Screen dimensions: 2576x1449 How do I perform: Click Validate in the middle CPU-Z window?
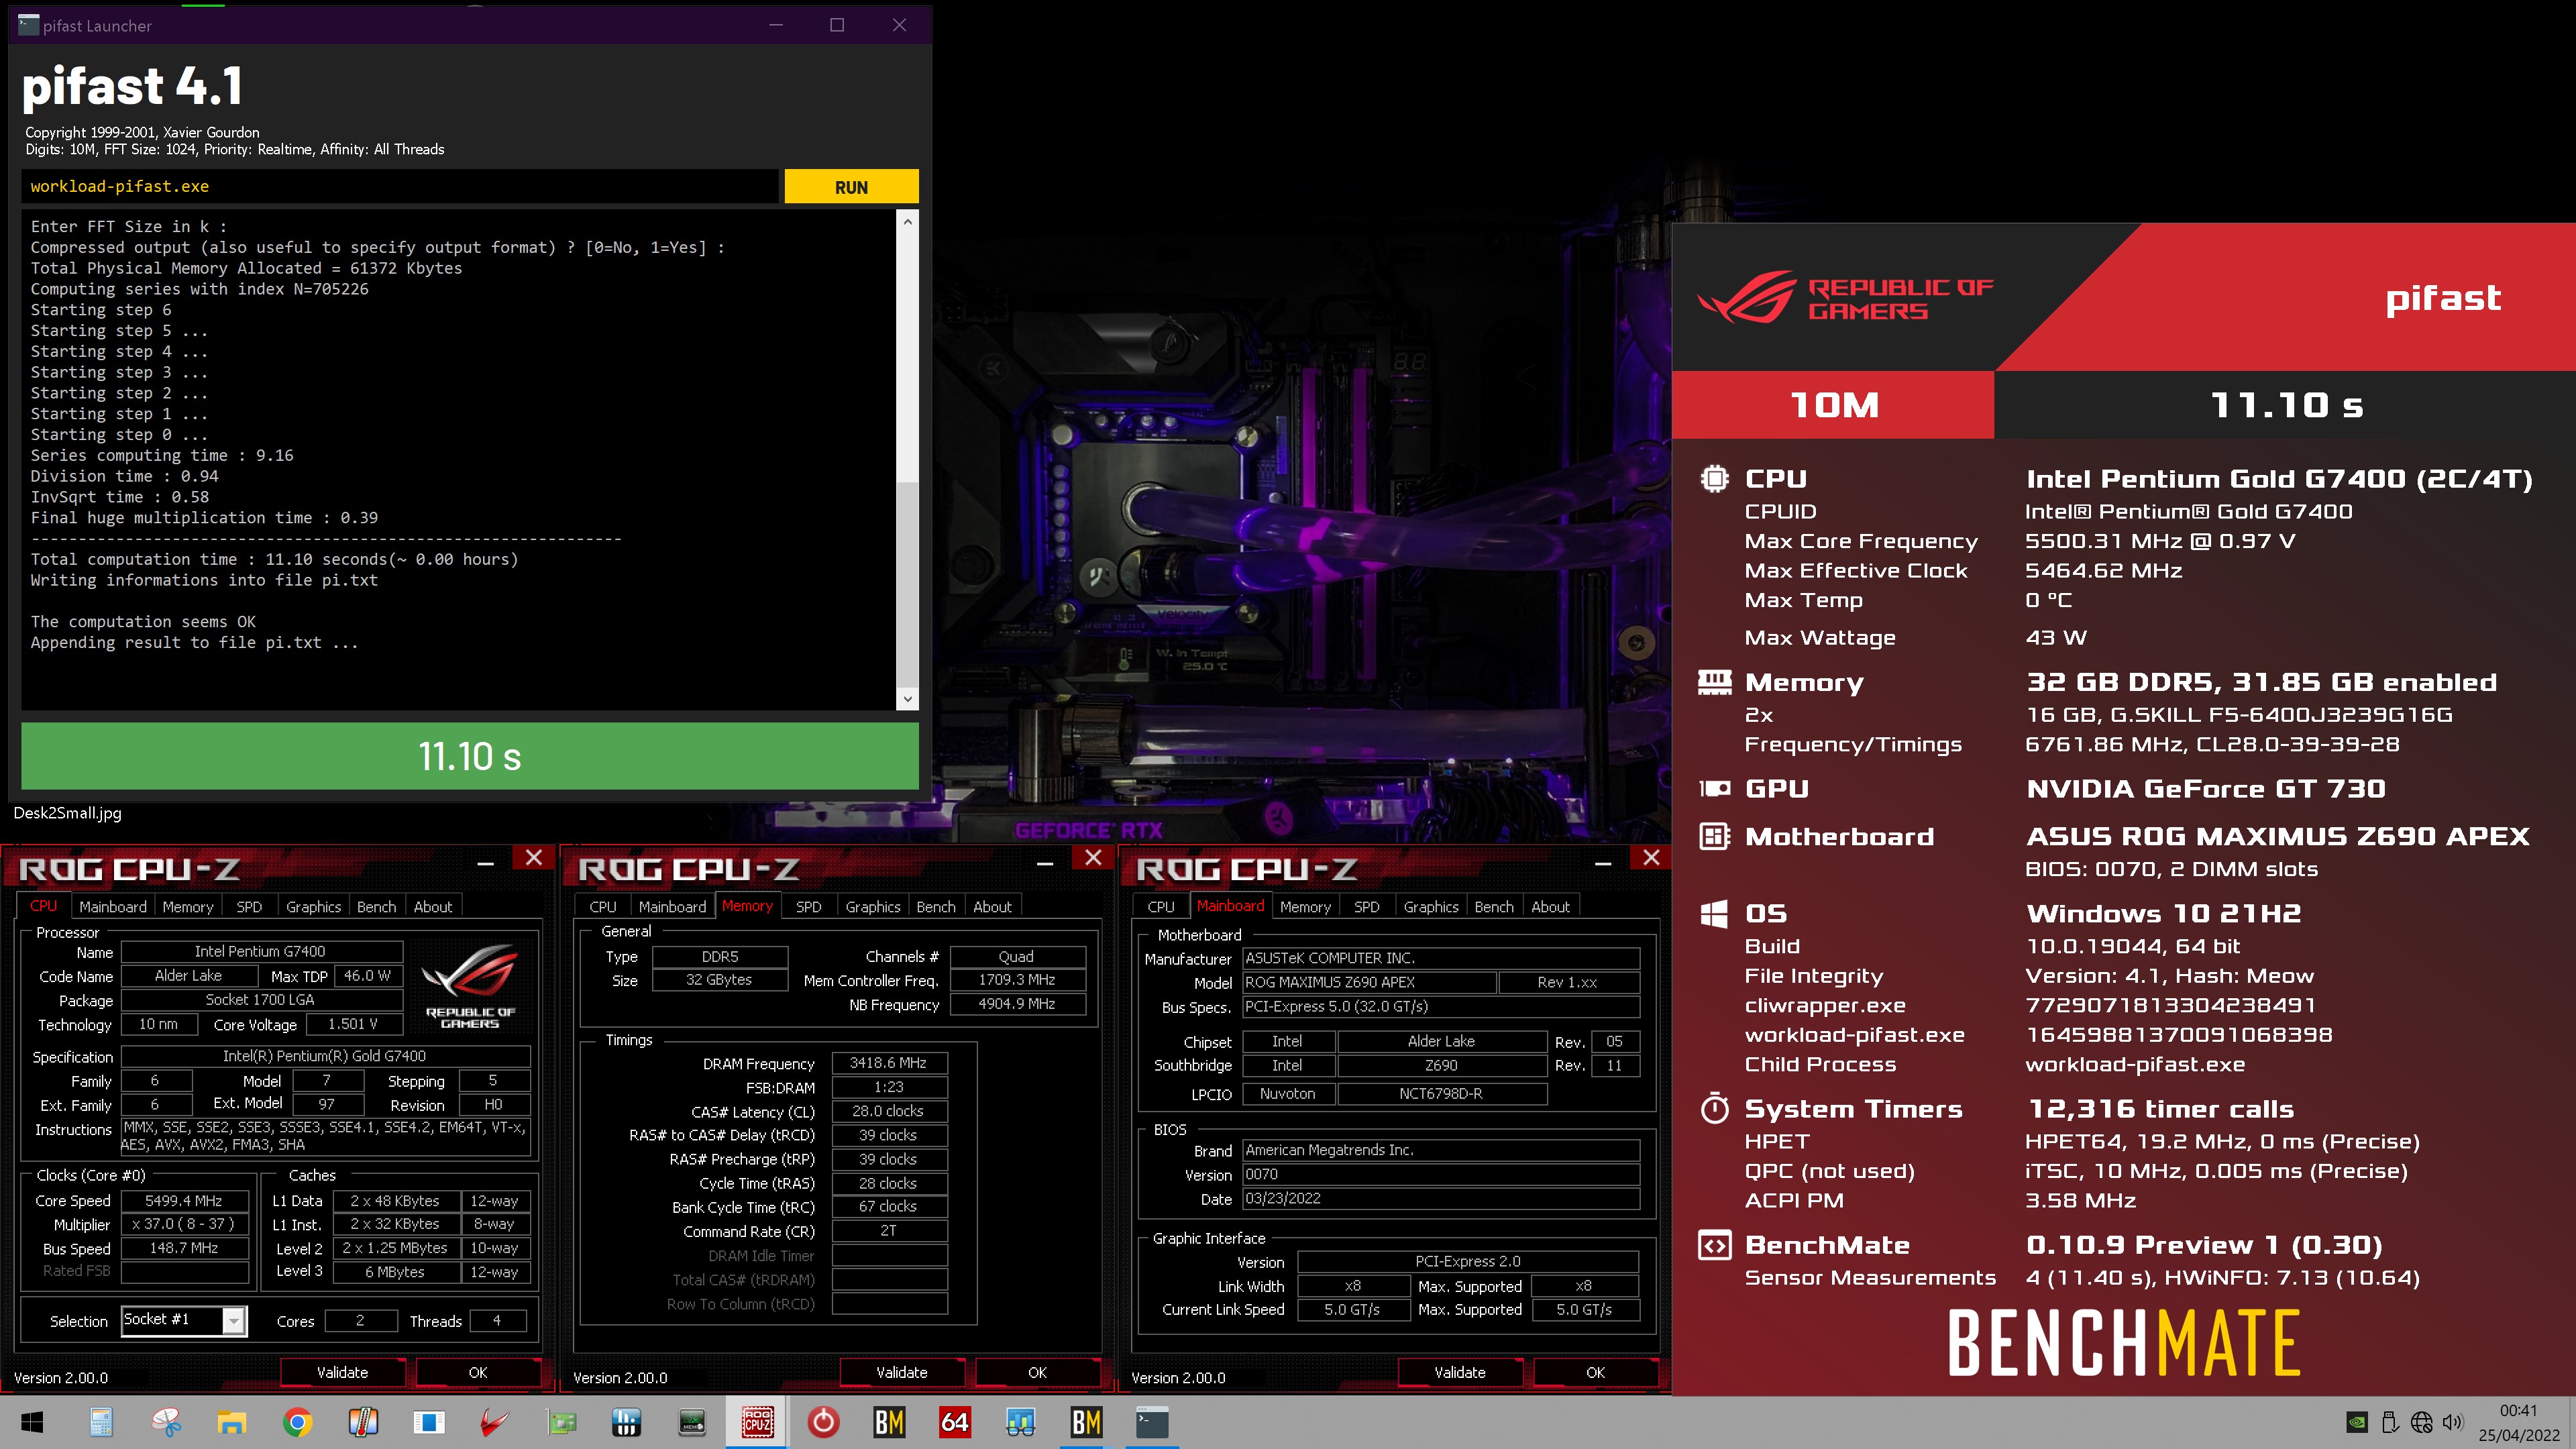pyautogui.click(x=902, y=1372)
